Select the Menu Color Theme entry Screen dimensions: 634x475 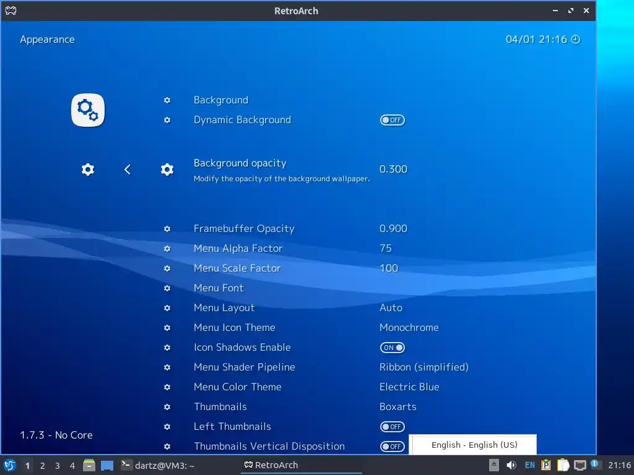[237, 387]
